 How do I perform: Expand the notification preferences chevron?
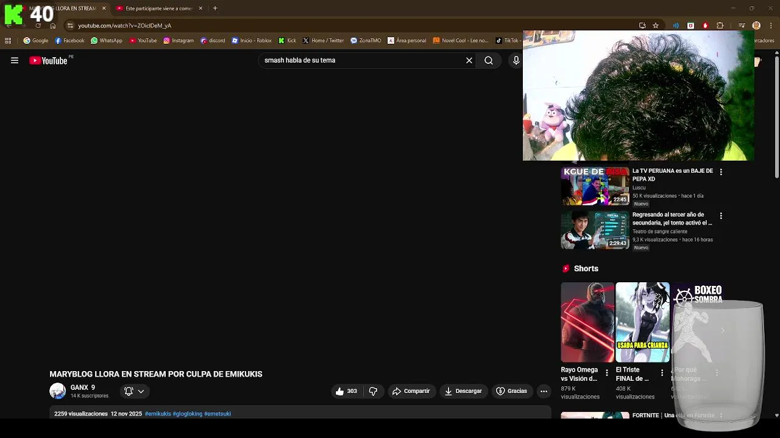[x=141, y=392]
